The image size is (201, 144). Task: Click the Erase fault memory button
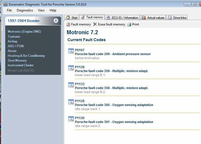109,24
